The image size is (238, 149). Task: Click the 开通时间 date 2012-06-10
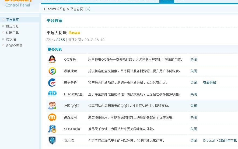click(94, 40)
